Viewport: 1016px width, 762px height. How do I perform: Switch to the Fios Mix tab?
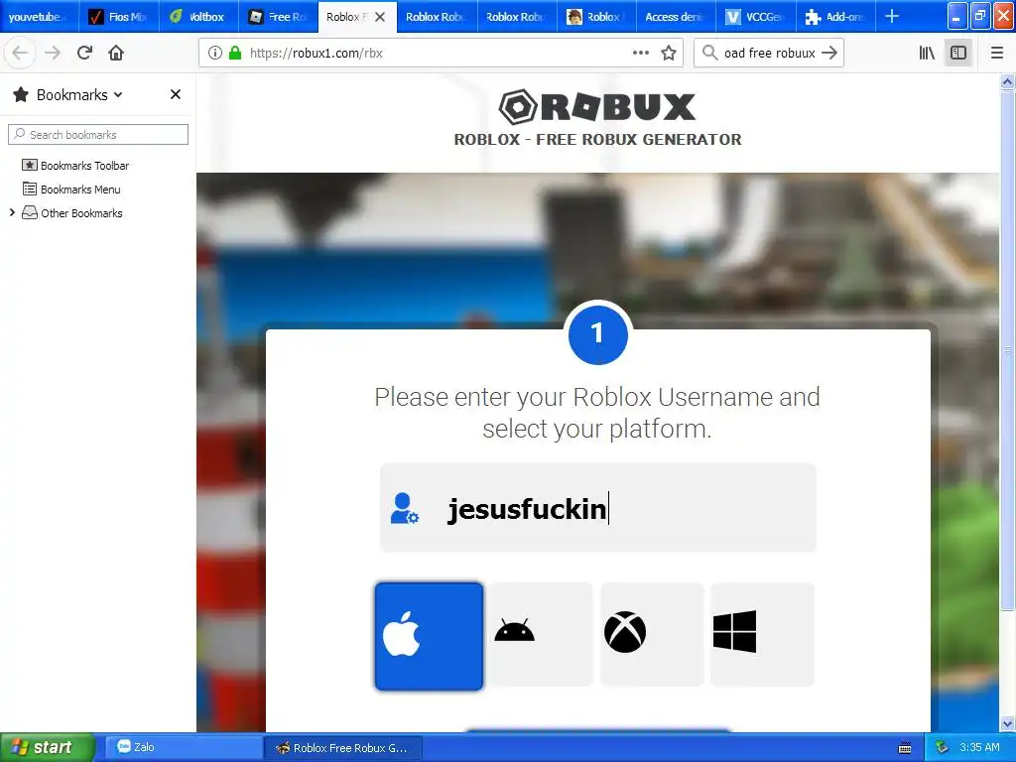[x=119, y=16]
